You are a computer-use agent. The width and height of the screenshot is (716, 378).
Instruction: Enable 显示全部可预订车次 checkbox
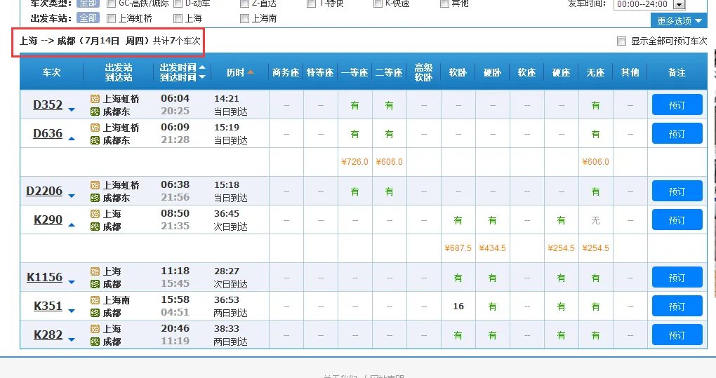pyautogui.click(x=621, y=41)
